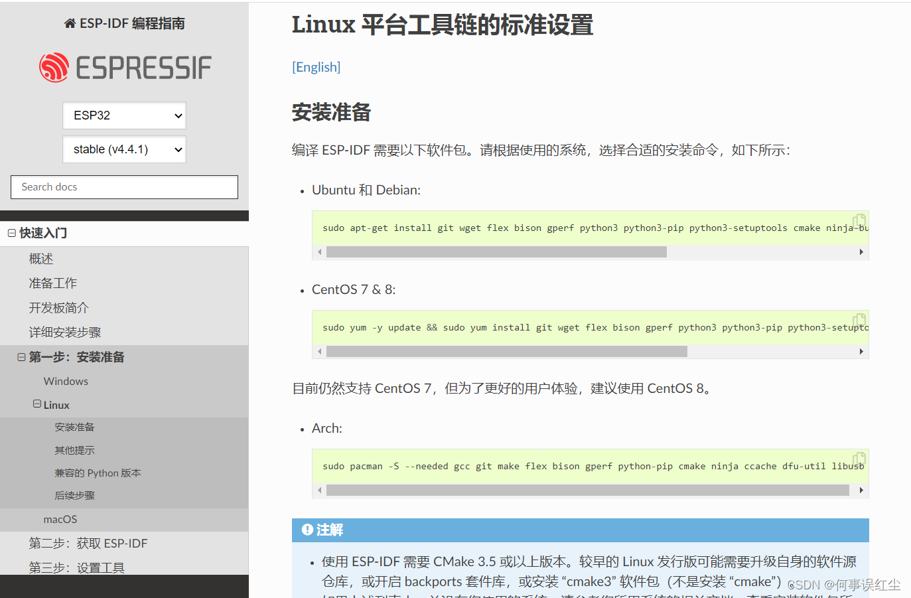Copy the Ubuntu apt-get command
The height and width of the screenshot is (598, 911).
pos(859,220)
